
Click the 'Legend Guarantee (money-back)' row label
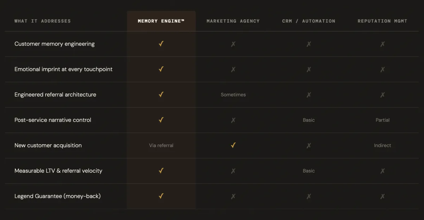tap(58, 196)
